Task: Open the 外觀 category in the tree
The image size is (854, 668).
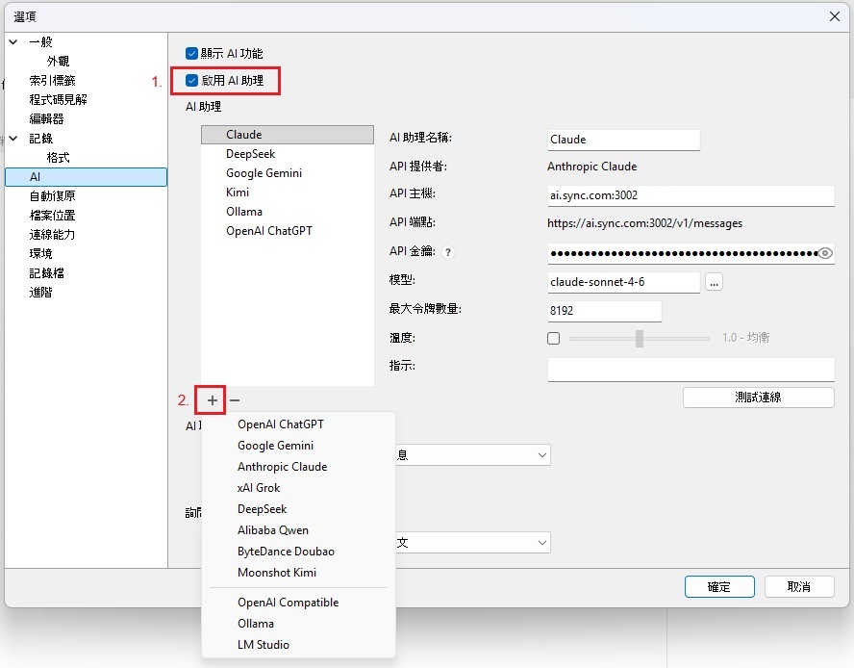Action: coord(58,61)
